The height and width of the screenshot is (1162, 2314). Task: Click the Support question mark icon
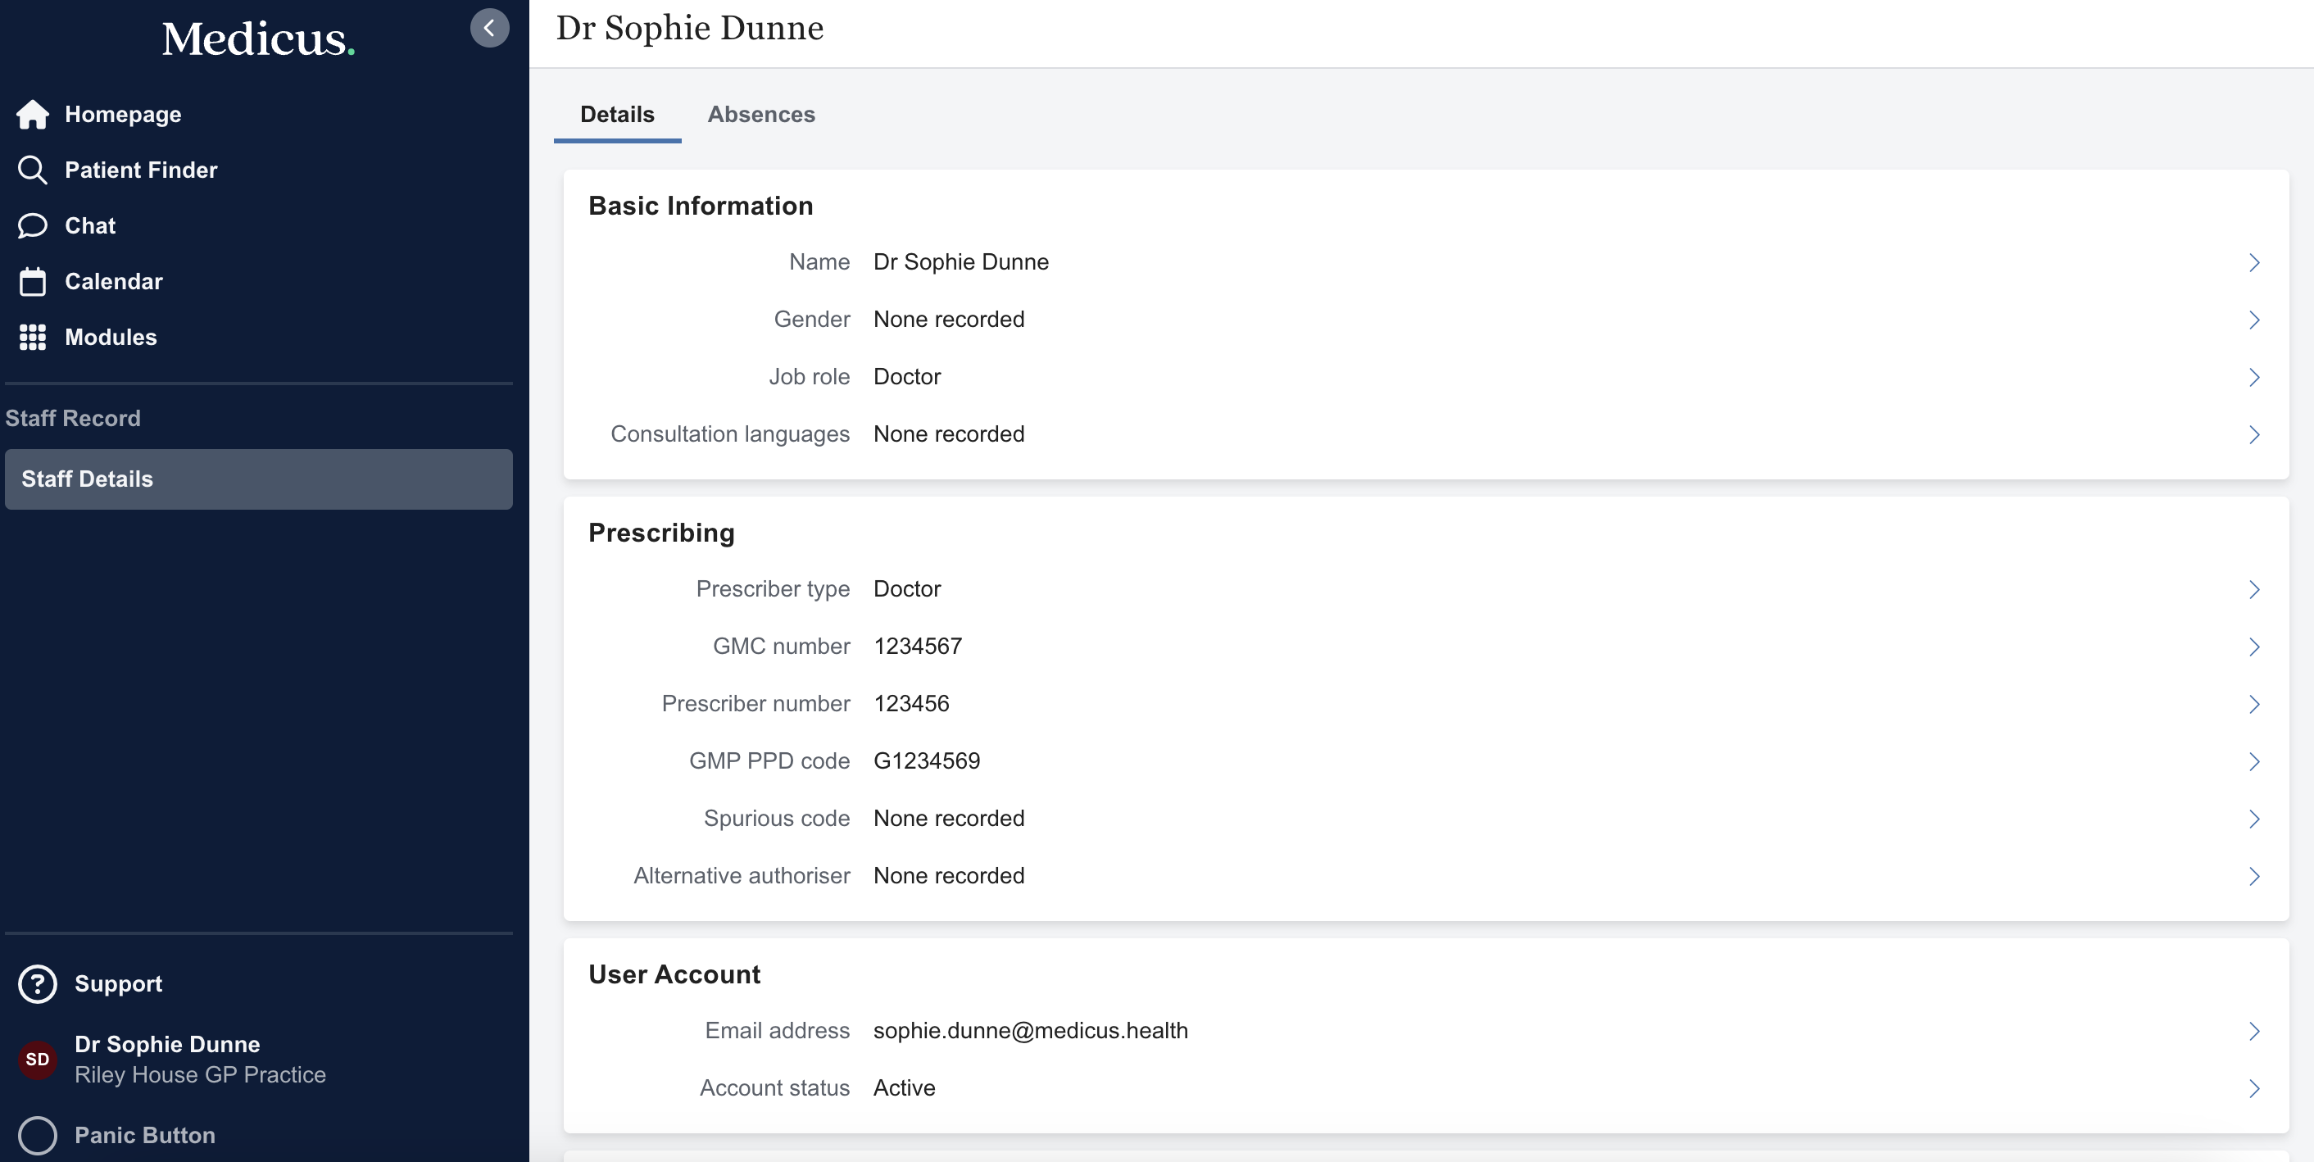tap(38, 984)
